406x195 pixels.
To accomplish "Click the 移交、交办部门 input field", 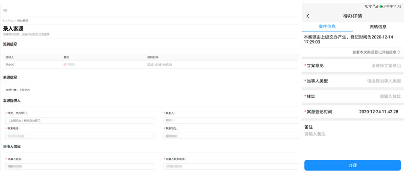I will point(79,120).
